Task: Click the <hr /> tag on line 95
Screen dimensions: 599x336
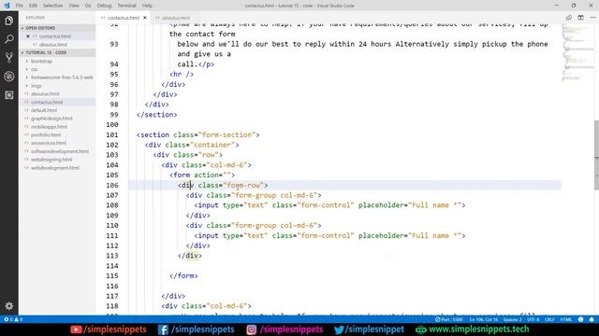Action: [x=182, y=75]
